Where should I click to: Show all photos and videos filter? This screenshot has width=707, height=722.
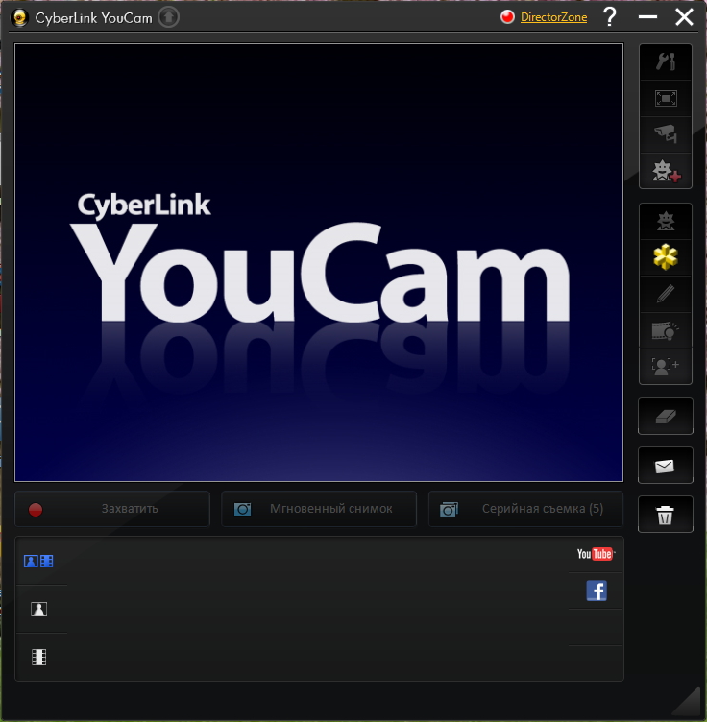point(38,562)
